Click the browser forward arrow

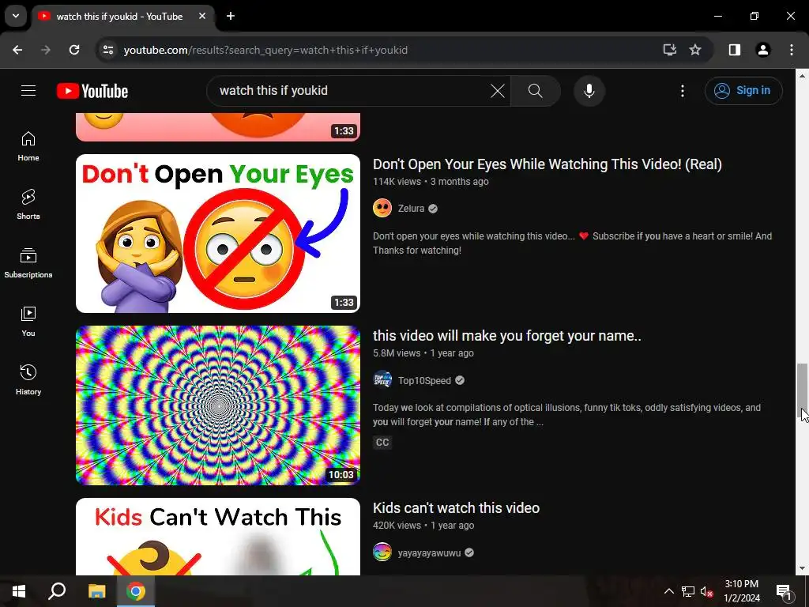(46, 50)
